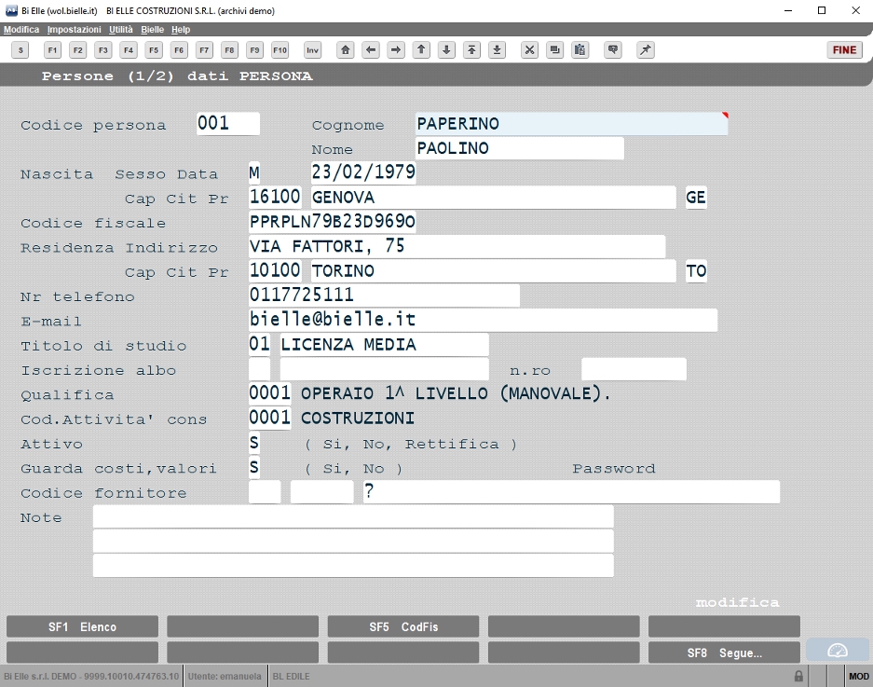
Task: Click the F10 toolbar key
Action: 280,50
